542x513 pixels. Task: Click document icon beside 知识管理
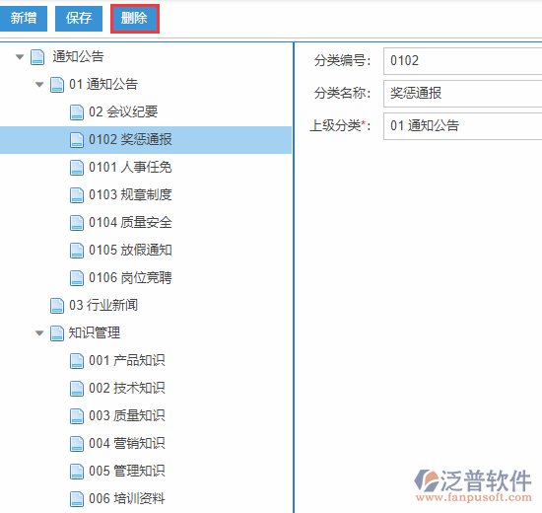[57, 333]
